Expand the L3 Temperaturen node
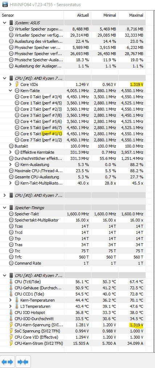 tap(10, 306)
